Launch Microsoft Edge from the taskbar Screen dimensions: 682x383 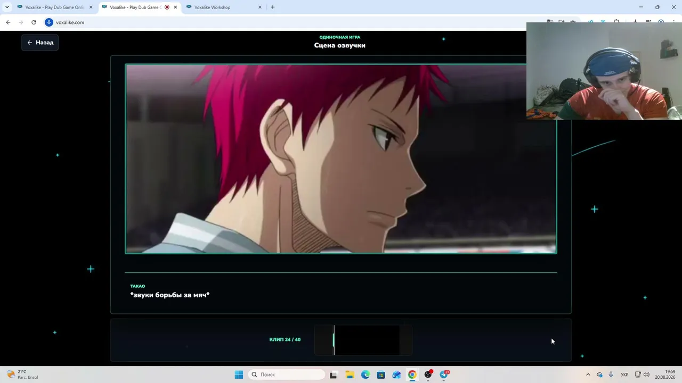366,374
